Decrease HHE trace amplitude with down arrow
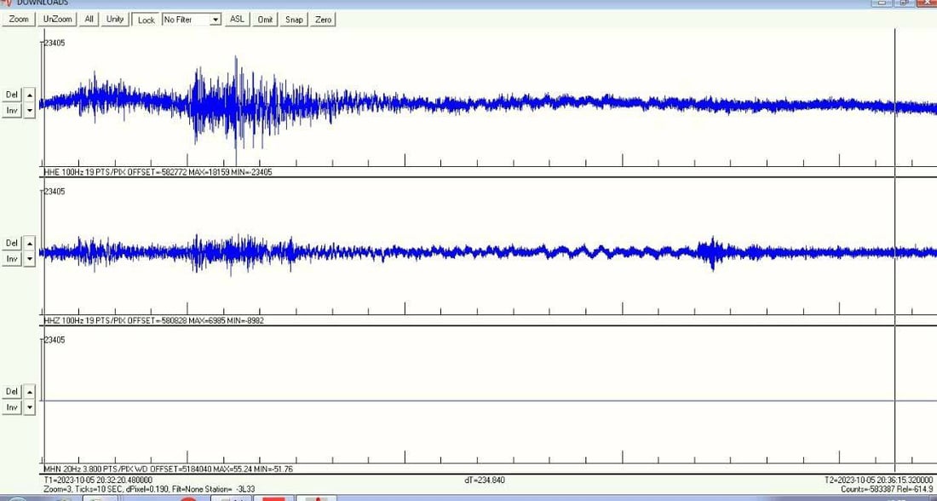 point(30,110)
